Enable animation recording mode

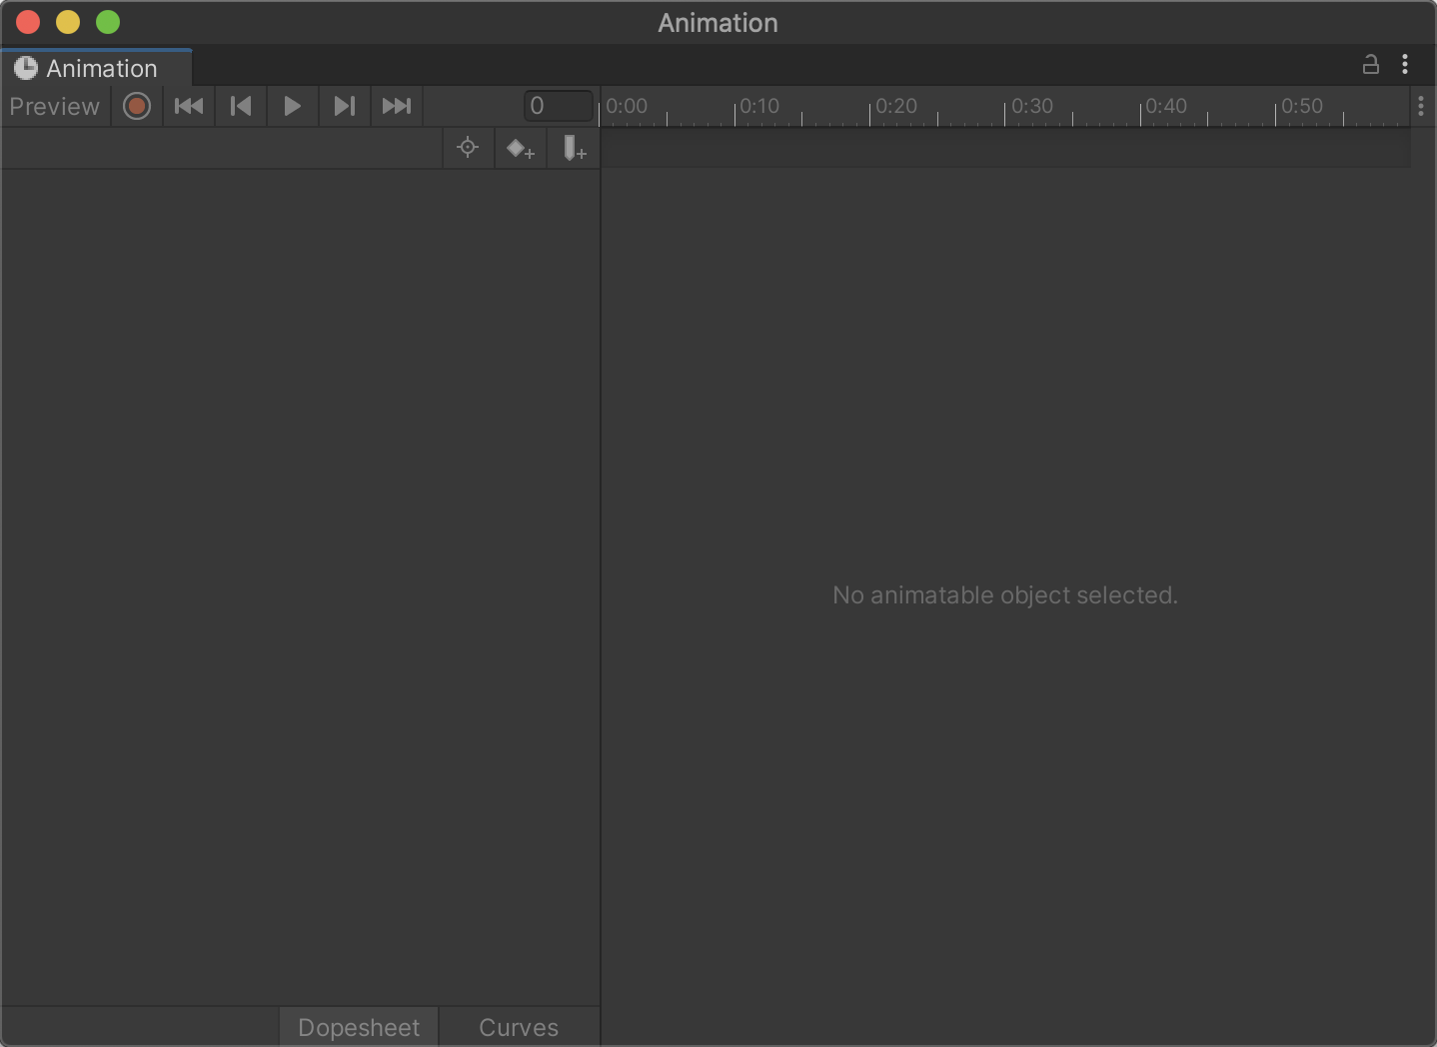[x=136, y=106]
